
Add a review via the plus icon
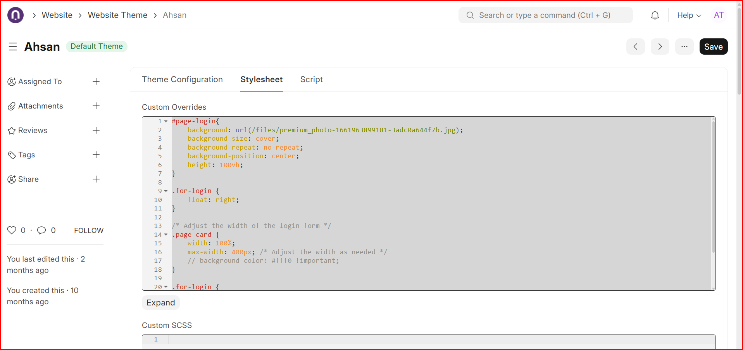[96, 130]
